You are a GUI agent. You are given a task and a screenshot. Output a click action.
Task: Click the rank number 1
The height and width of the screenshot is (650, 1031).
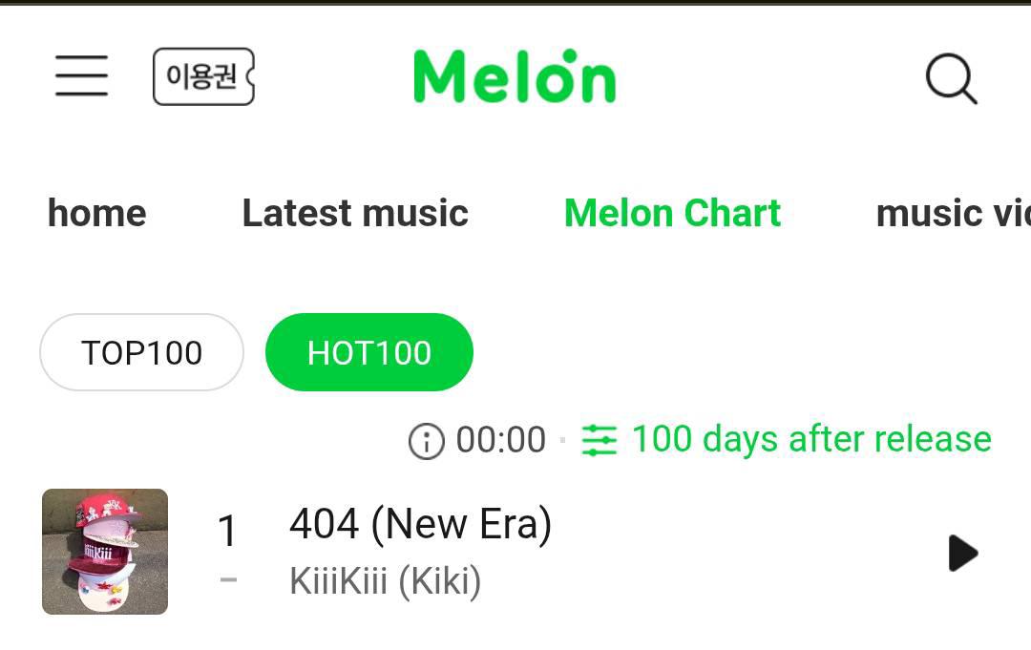pos(227,531)
